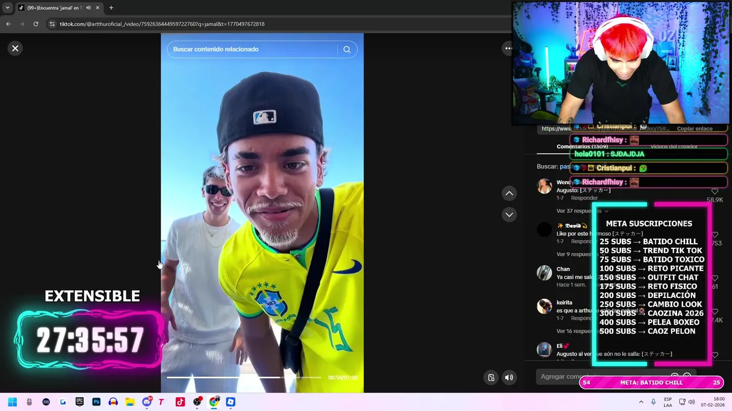Open Roblox from the taskbar
The width and height of the screenshot is (732, 411).
coord(230,402)
